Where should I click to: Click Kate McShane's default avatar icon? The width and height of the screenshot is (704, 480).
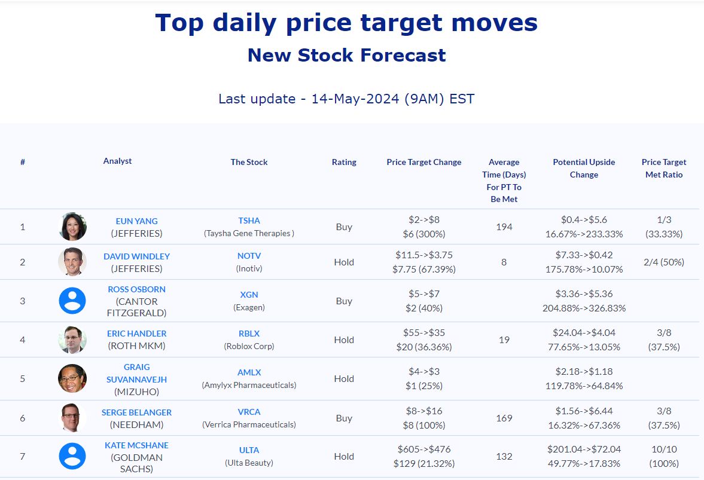tap(72, 456)
